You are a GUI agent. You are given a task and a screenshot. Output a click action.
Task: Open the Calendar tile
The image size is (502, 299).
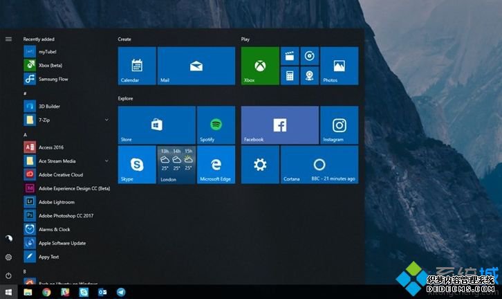[137, 66]
